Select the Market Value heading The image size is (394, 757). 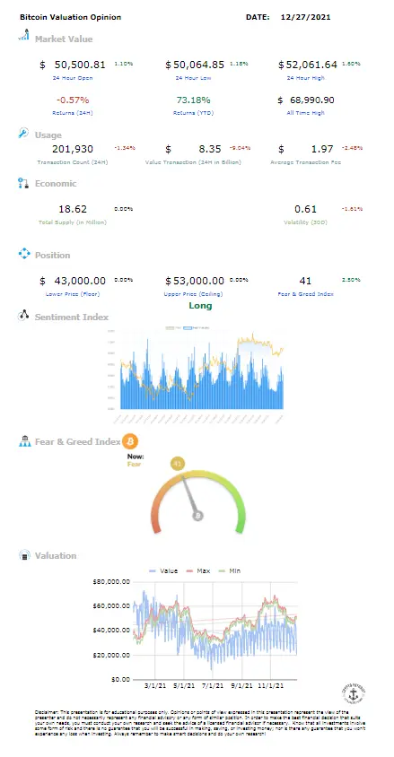click(64, 39)
